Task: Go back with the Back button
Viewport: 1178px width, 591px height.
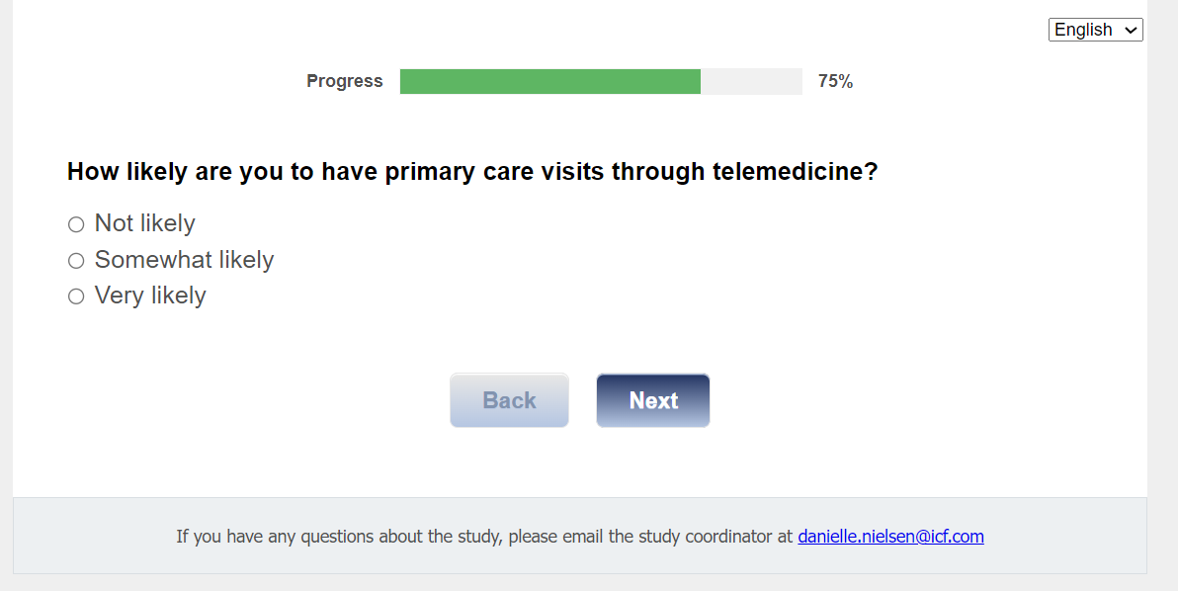Action: pyautogui.click(x=509, y=400)
